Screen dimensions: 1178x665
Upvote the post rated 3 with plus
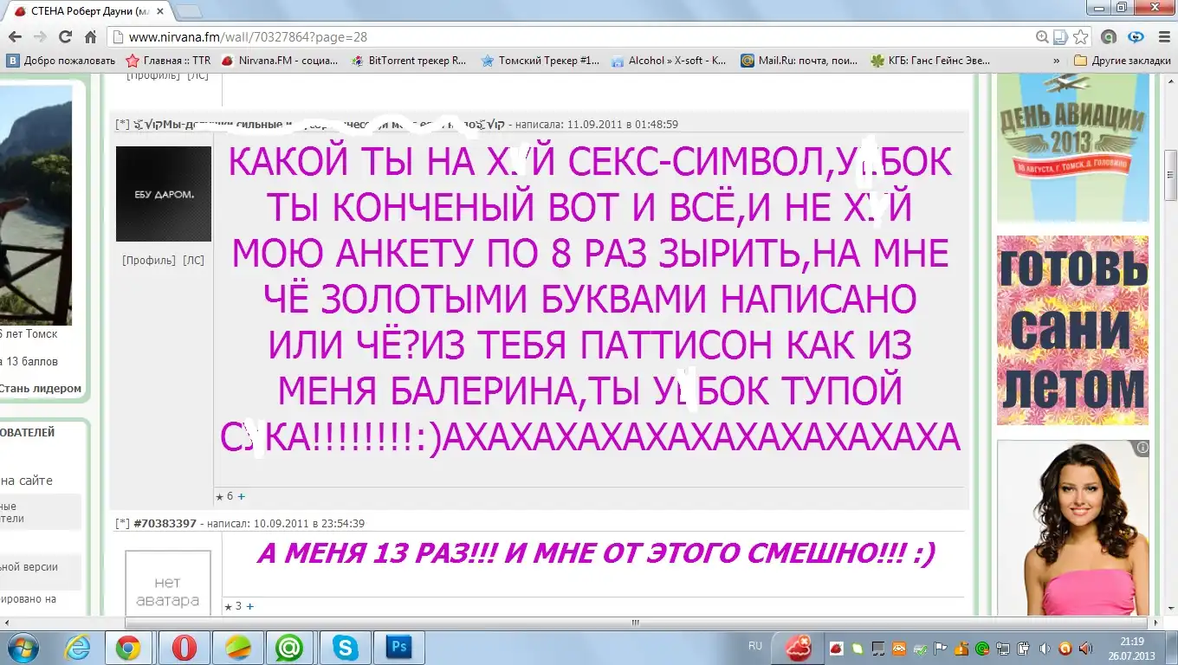249,606
